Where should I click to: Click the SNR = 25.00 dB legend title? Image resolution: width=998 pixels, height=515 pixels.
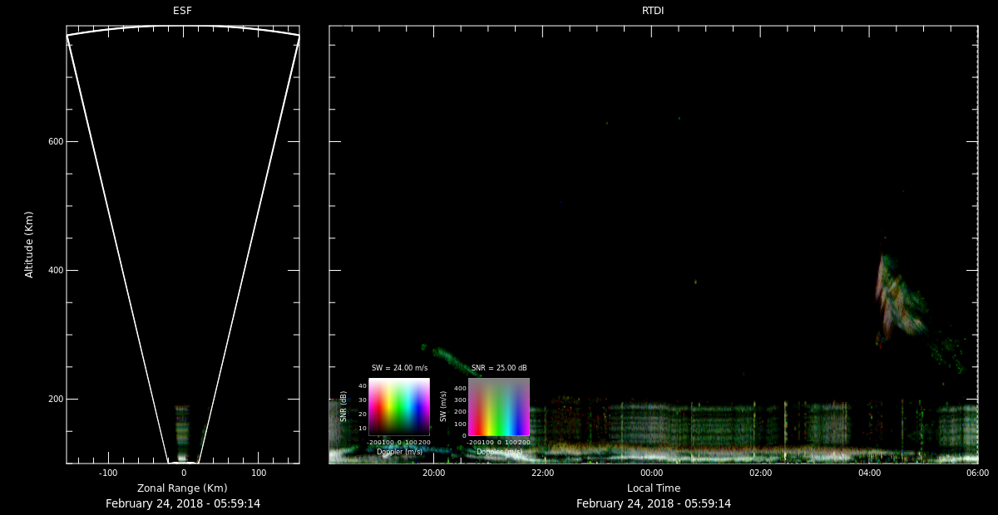499,368
